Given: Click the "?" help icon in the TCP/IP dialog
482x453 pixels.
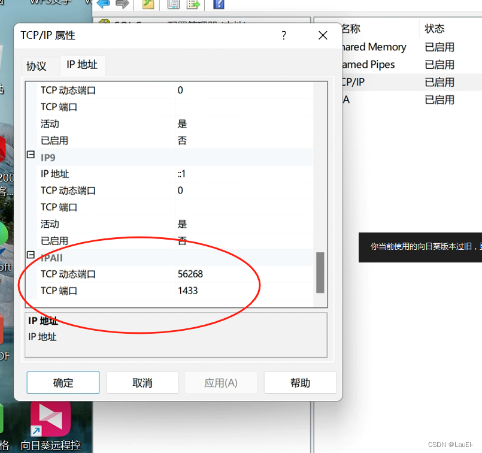Looking at the screenshot, I should [x=284, y=35].
